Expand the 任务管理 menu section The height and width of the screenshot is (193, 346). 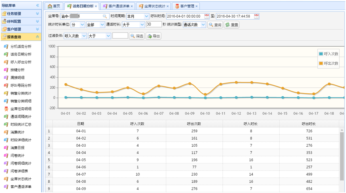click(37, 14)
